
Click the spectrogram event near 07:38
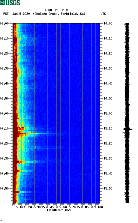(x=24, y=171)
